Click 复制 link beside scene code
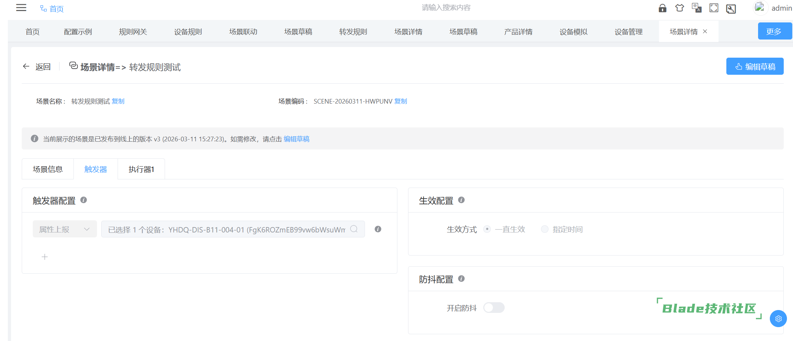The image size is (793, 341). click(x=401, y=101)
